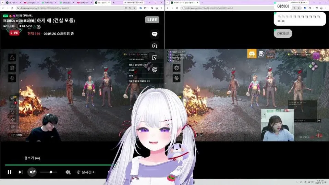The image size is (329, 185).
Task: Close the active '건실' tab in left browser
Action: (x=109, y=2)
